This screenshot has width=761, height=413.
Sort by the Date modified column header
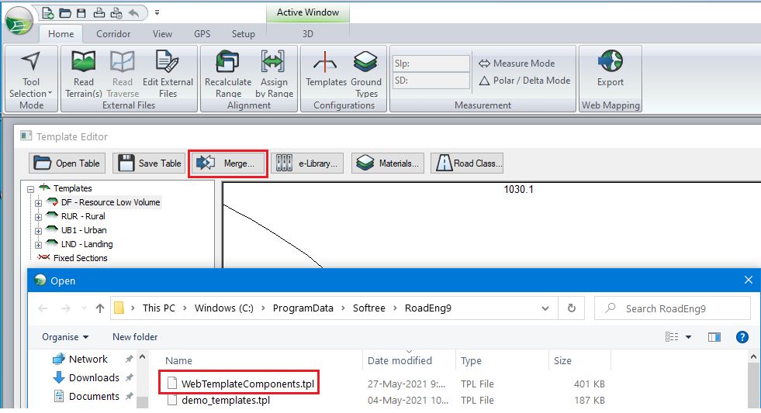(x=400, y=360)
